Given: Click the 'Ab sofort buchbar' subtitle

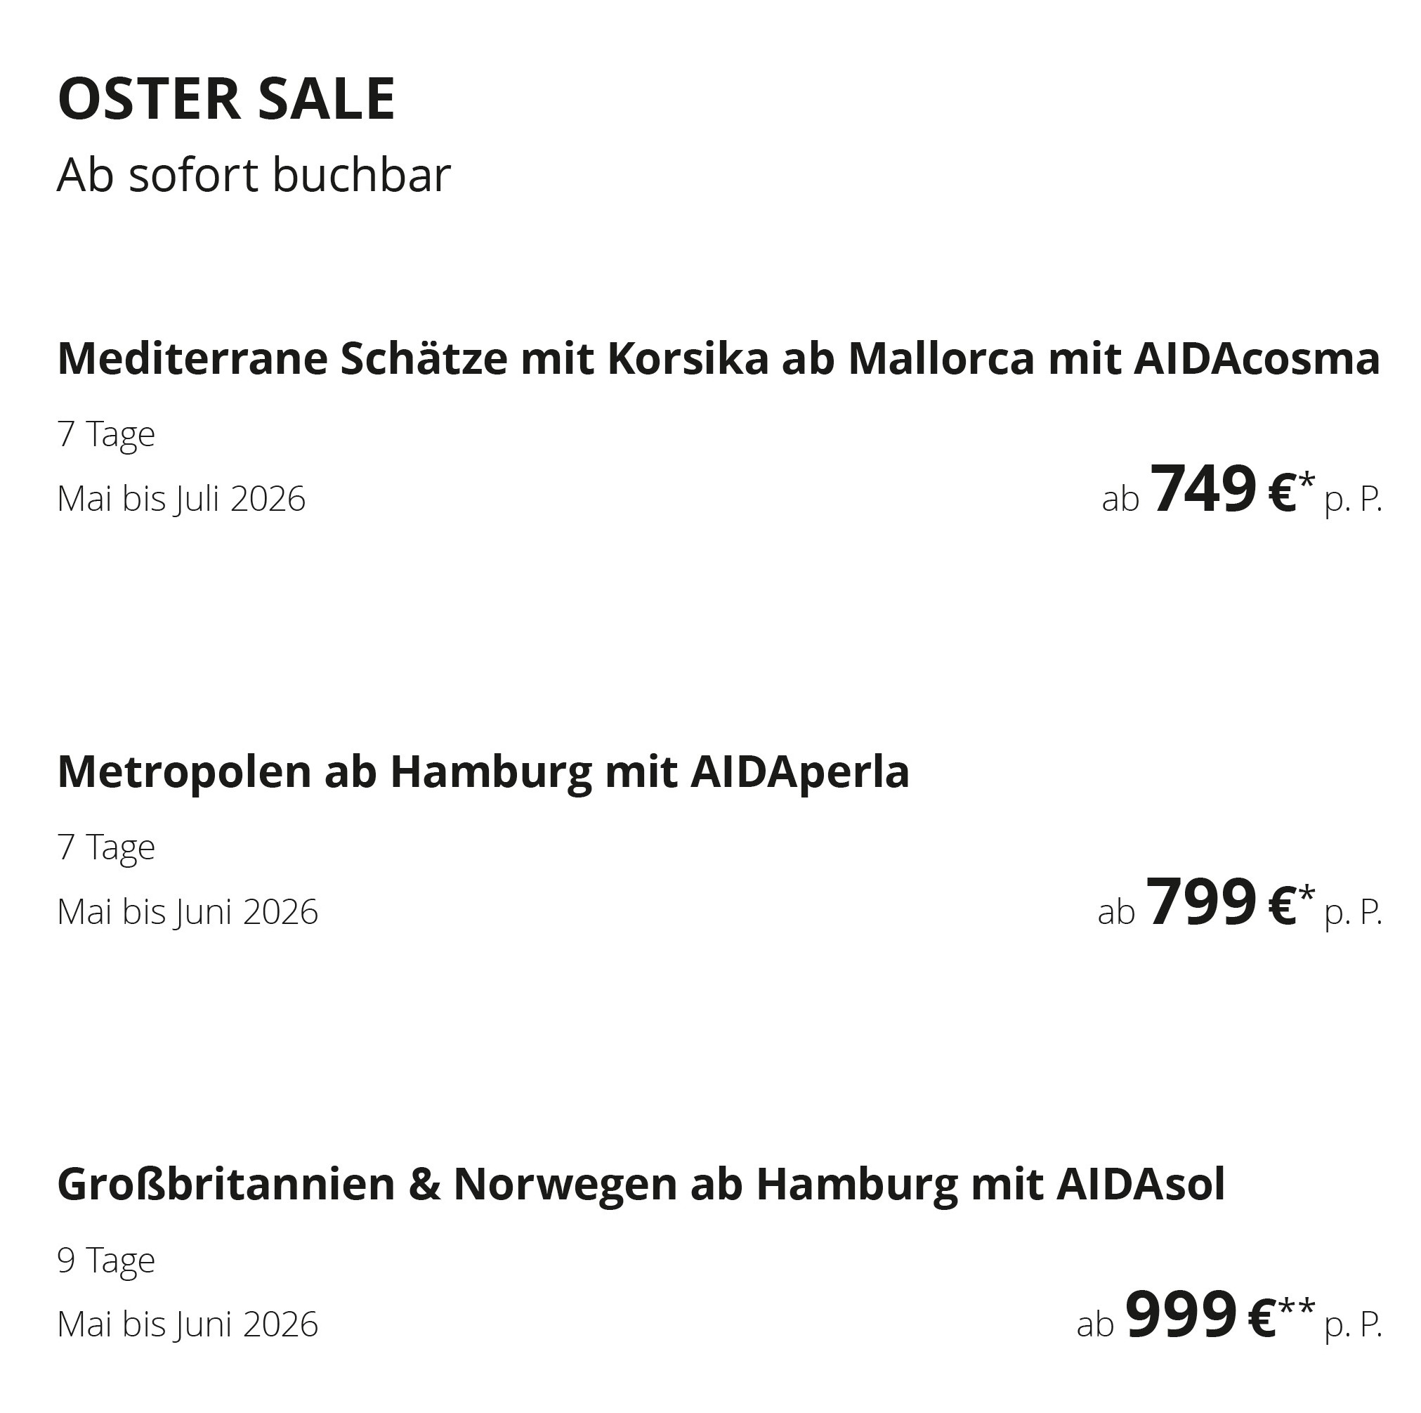Looking at the screenshot, I should 254,175.
